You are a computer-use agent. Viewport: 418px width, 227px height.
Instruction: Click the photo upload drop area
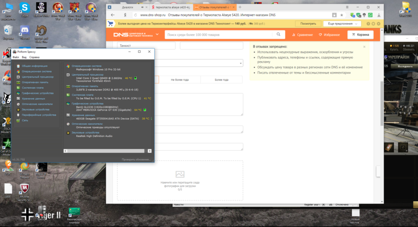tap(180, 180)
